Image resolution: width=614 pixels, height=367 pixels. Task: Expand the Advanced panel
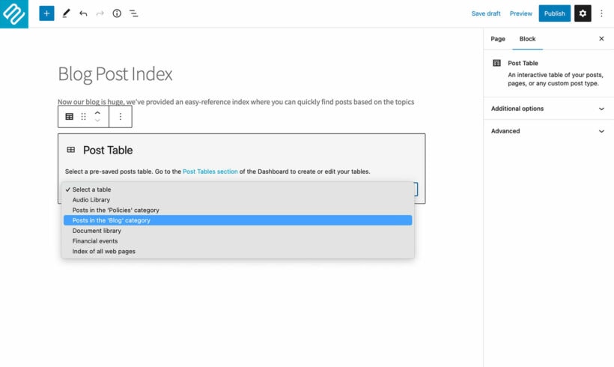coord(547,131)
